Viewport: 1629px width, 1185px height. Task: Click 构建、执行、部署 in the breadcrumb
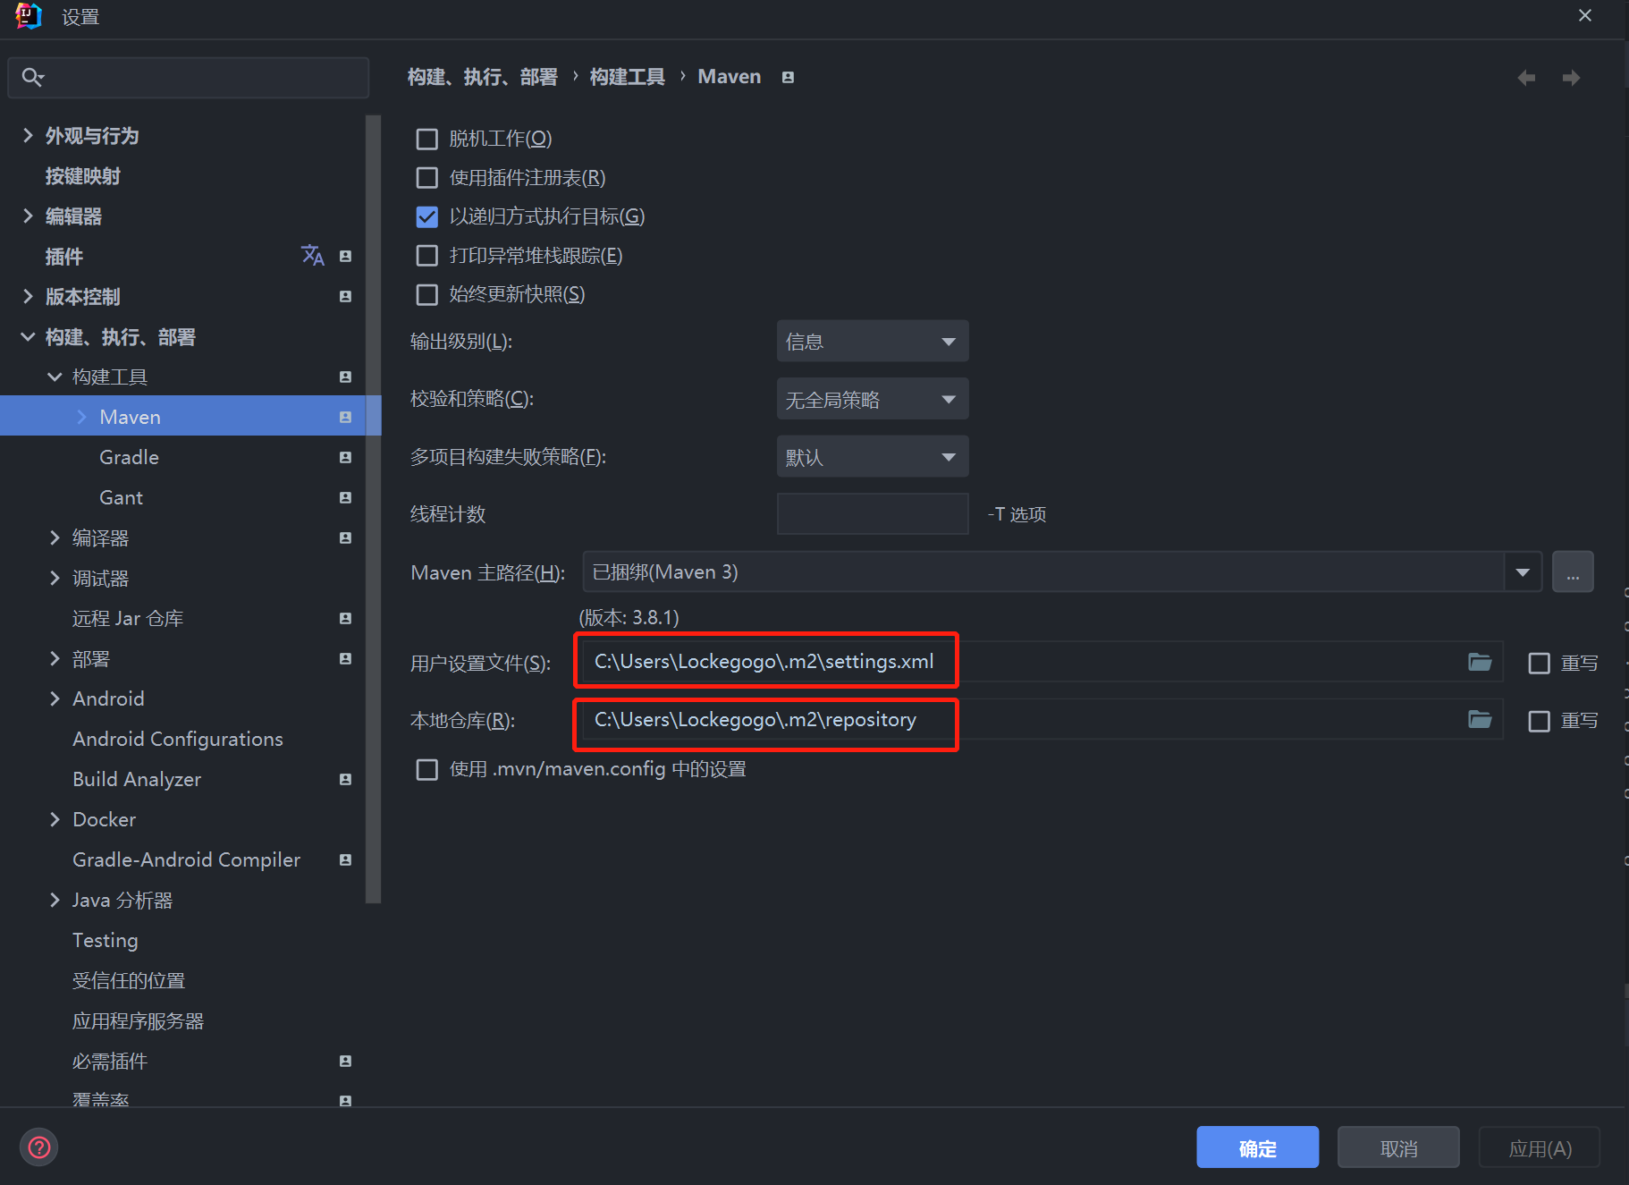tap(482, 77)
